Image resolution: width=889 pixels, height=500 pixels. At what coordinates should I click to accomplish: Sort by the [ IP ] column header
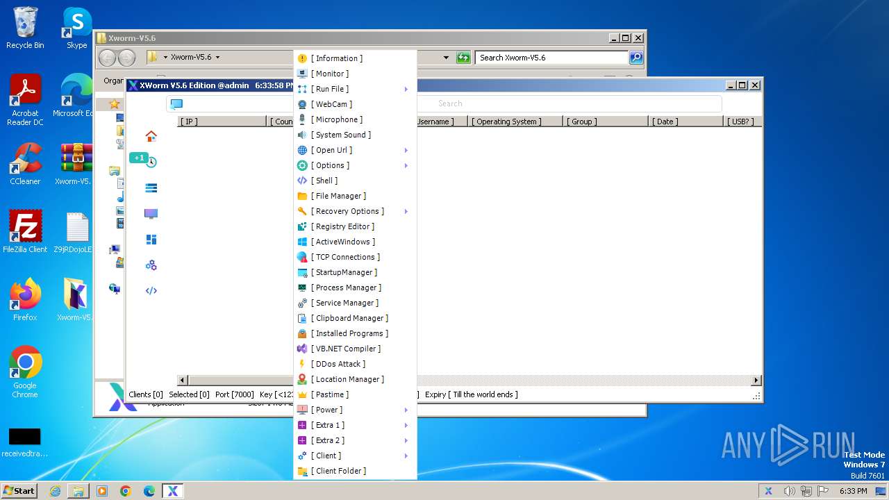pyautogui.click(x=222, y=122)
